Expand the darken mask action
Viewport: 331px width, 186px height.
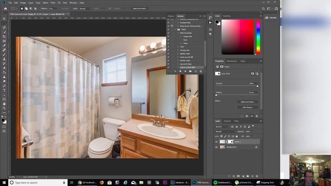[x=178, y=60]
